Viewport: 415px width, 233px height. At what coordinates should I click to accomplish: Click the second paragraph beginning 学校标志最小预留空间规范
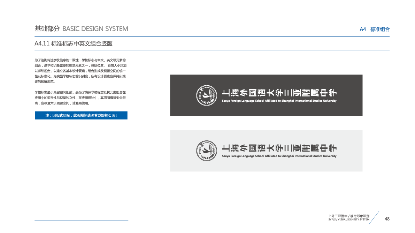(80, 98)
